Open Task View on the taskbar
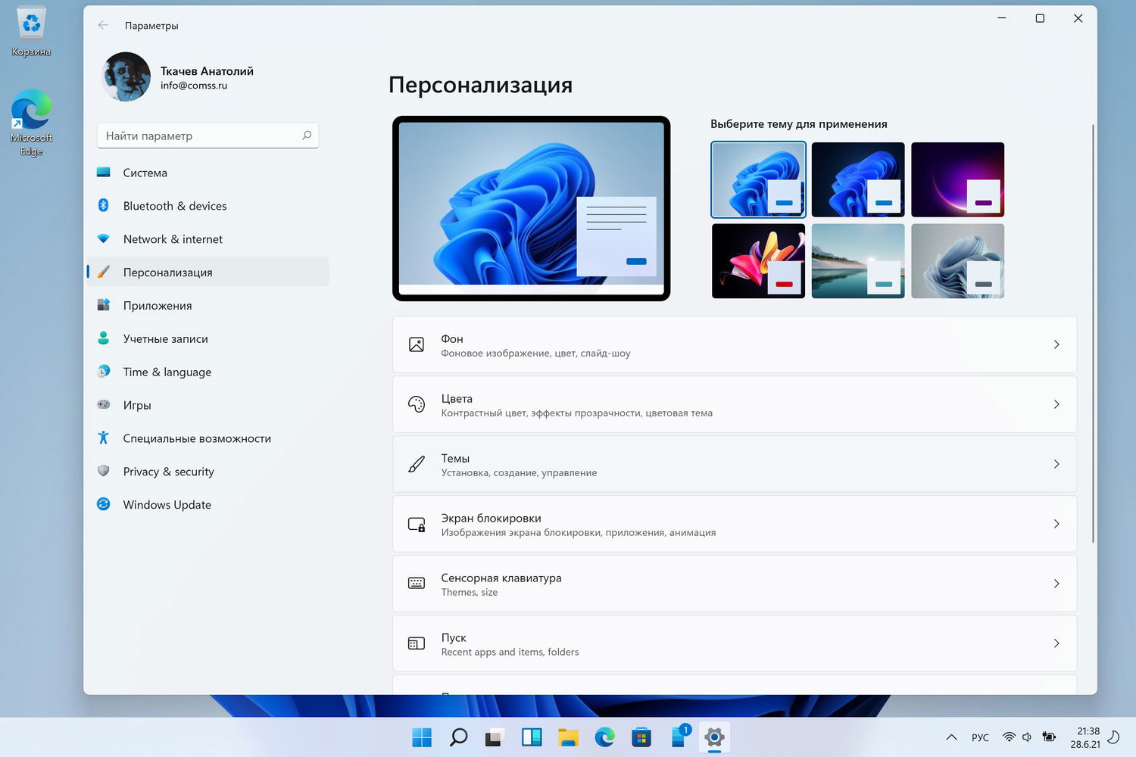 495,737
